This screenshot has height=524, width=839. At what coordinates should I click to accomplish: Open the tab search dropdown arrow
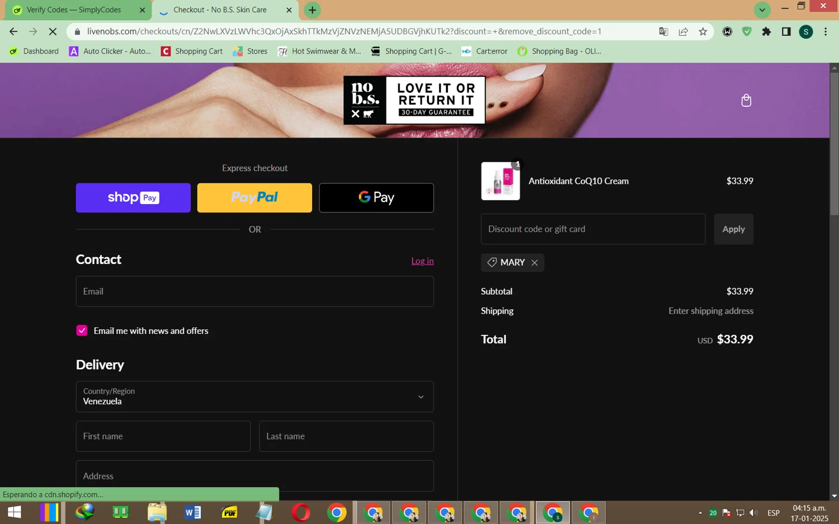click(762, 10)
